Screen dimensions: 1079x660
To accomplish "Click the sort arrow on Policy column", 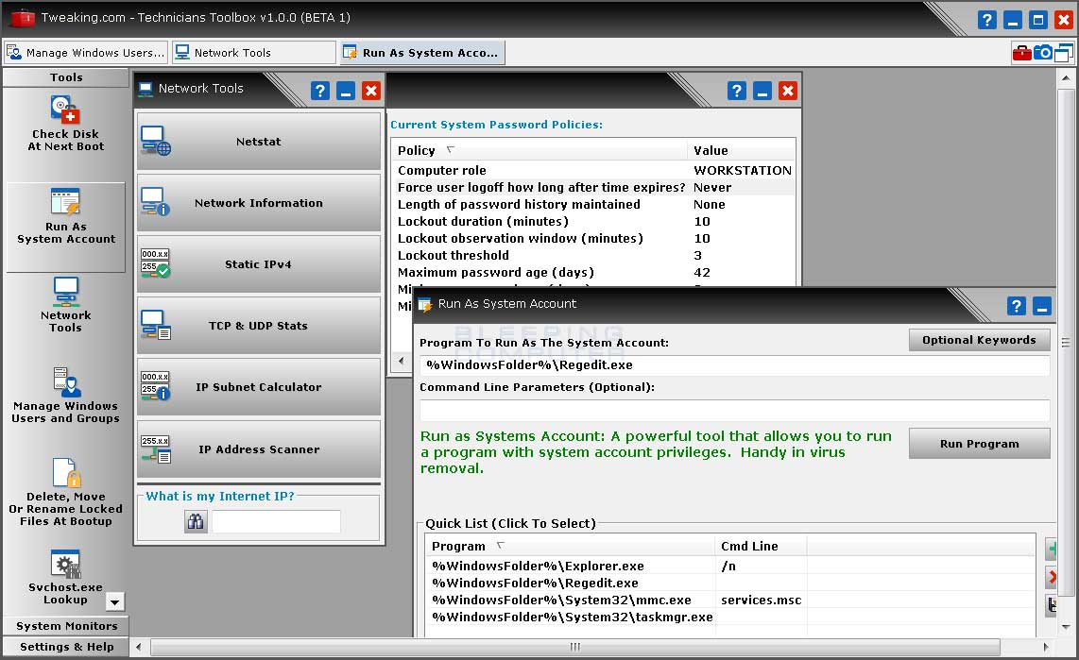I will point(450,149).
